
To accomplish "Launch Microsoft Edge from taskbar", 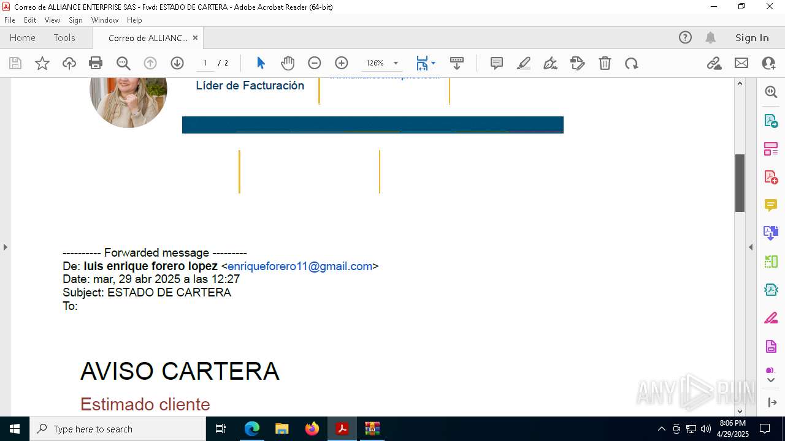I will click(x=252, y=429).
